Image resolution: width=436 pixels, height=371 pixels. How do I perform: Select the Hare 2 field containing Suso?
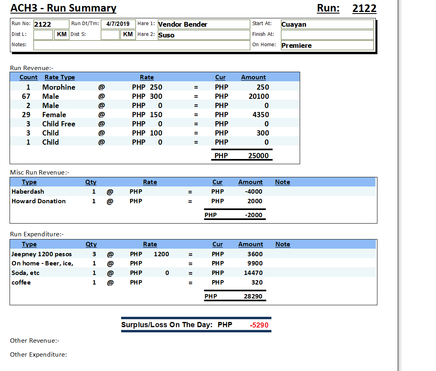[x=203, y=35]
